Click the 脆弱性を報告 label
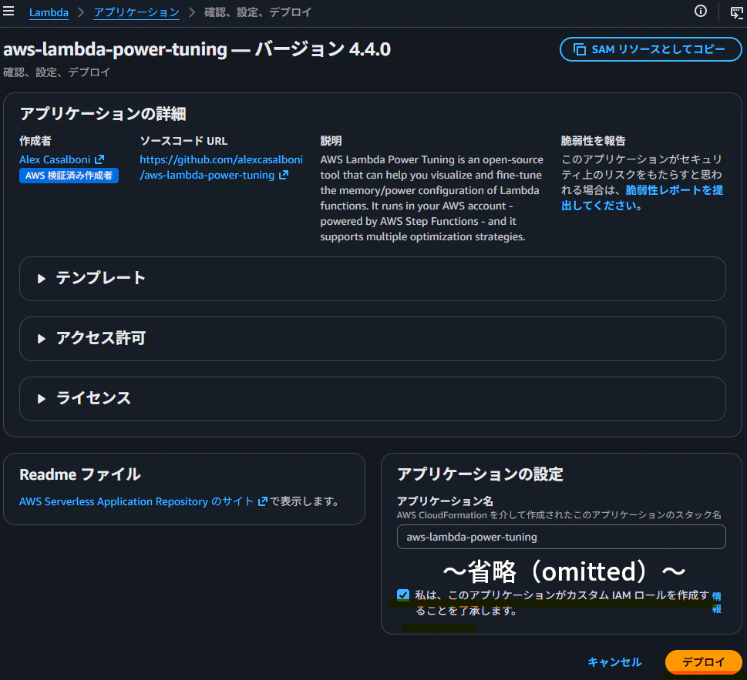Screen dimensions: 747x680 (x=593, y=141)
